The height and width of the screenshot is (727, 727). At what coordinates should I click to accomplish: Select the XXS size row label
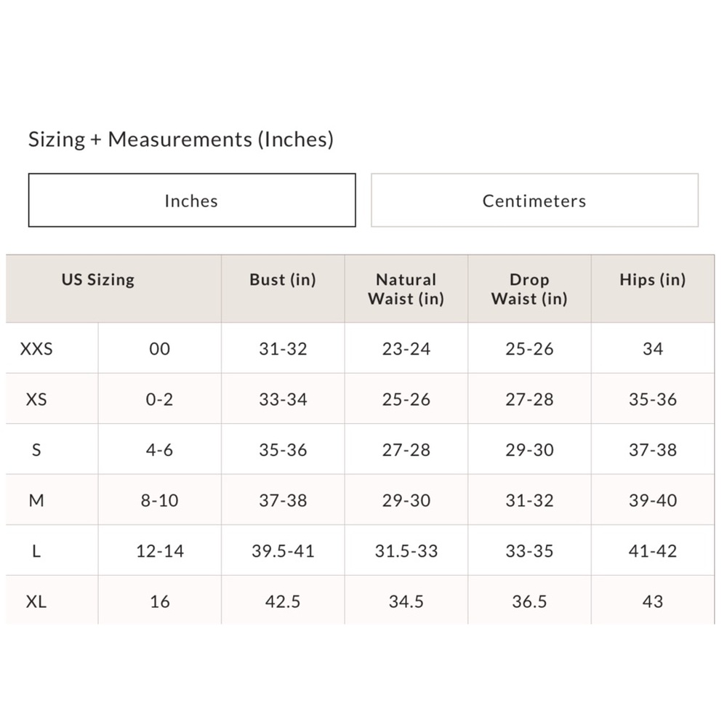tap(36, 349)
